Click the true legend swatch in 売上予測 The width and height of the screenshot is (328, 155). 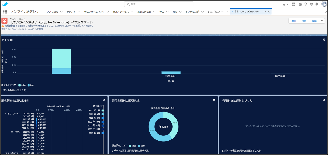coord(29,85)
